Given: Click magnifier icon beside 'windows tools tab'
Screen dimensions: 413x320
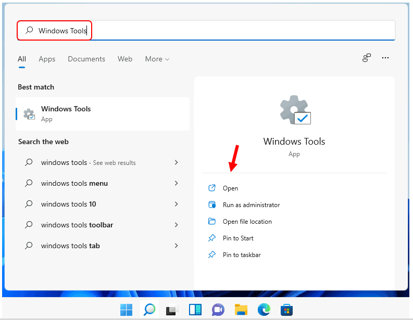Looking at the screenshot, I should pos(29,245).
